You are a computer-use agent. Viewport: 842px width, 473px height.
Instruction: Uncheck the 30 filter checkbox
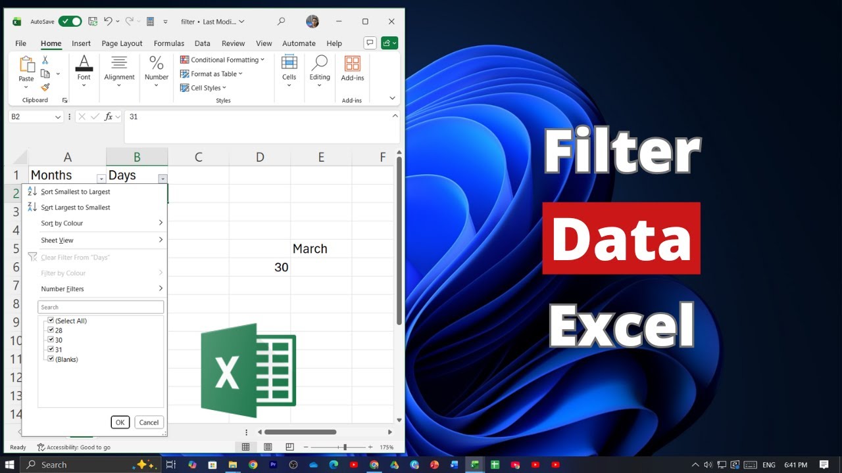51,340
